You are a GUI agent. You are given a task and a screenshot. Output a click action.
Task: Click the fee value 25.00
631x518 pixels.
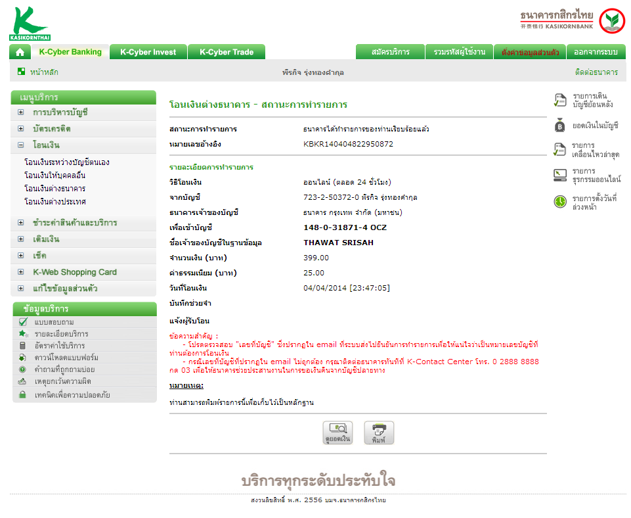pos(313,273)
